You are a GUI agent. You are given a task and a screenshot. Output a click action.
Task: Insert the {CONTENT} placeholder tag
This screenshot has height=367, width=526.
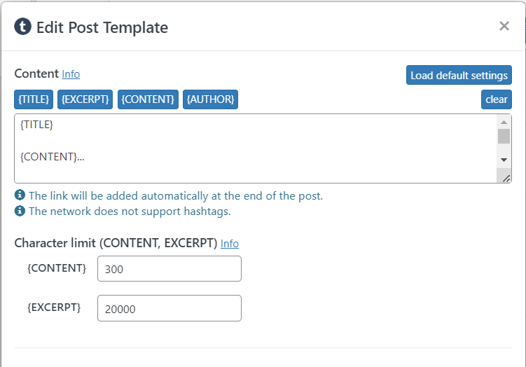[148, 99]
